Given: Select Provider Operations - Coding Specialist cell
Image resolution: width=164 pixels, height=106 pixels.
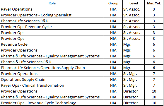Looking at the screenshot, I should pyautogui.click(x=52, y=15).
